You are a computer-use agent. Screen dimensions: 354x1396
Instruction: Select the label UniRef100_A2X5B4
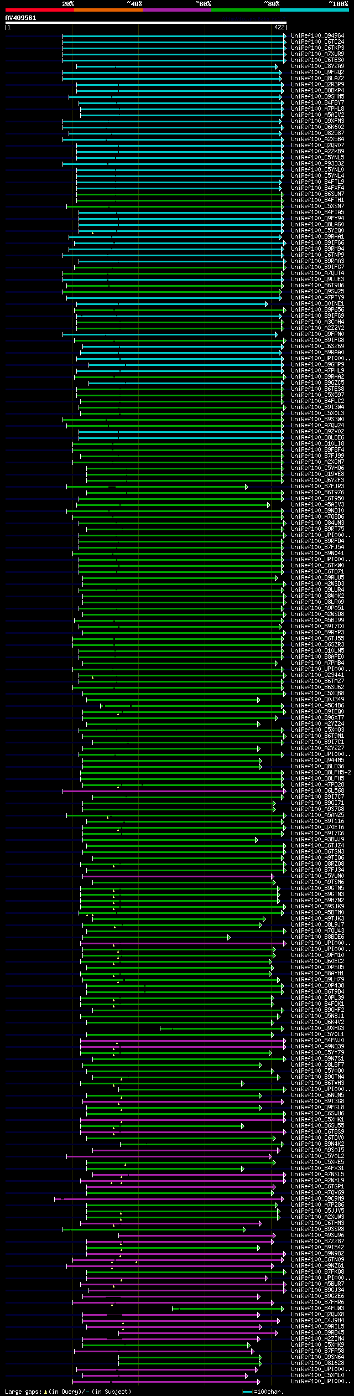[x=317, y=139]
